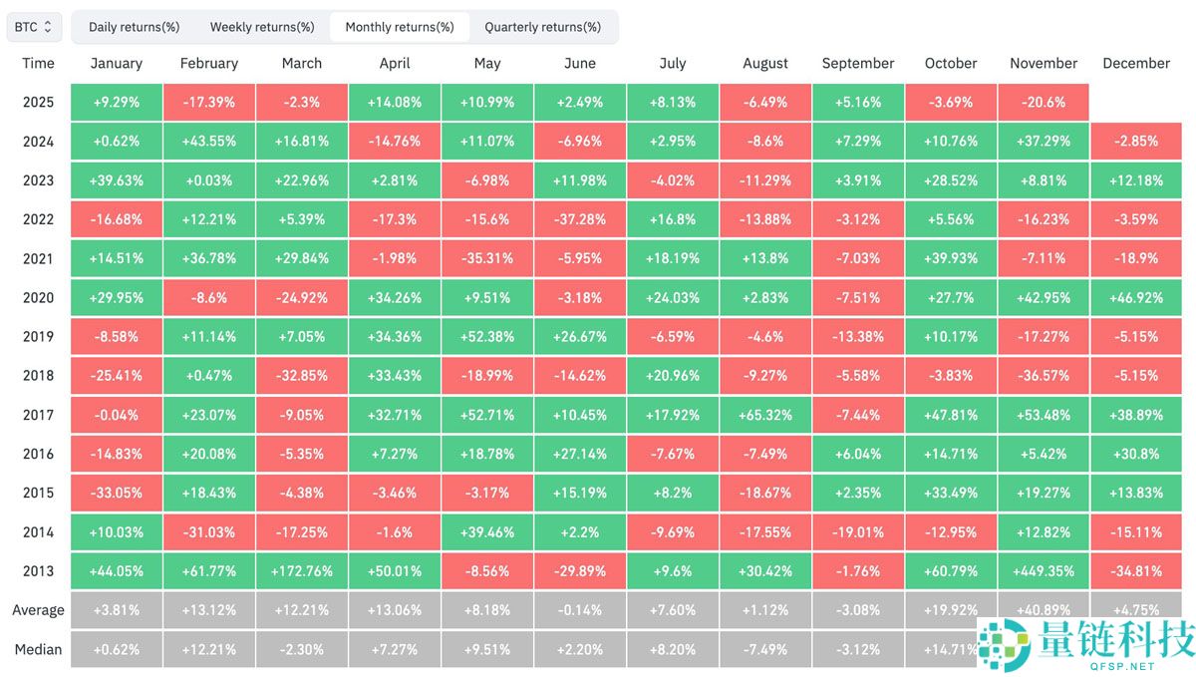Click the October average cell +19.92%

tap(951, 610)
